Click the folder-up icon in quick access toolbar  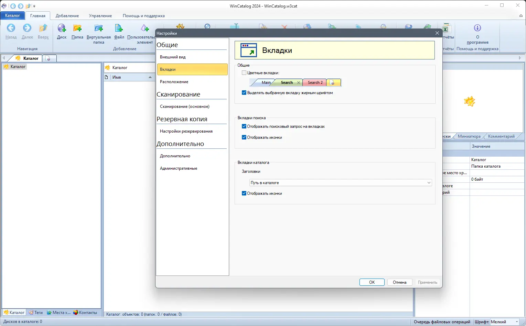[28, 6]
